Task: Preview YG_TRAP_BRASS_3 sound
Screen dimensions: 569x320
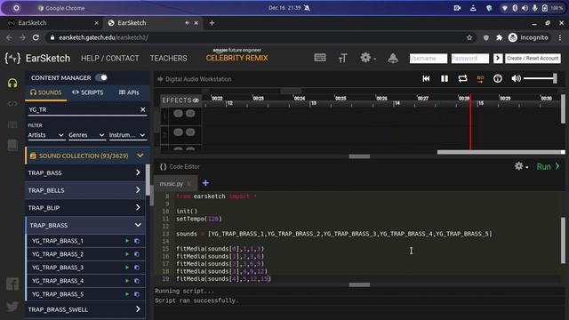Action: coord(127,268)
